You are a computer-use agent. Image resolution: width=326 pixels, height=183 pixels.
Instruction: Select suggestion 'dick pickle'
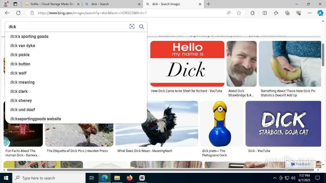(x=76, y=55)
